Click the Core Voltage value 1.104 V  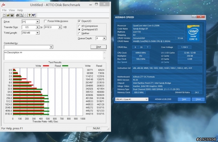coord(184,47)
